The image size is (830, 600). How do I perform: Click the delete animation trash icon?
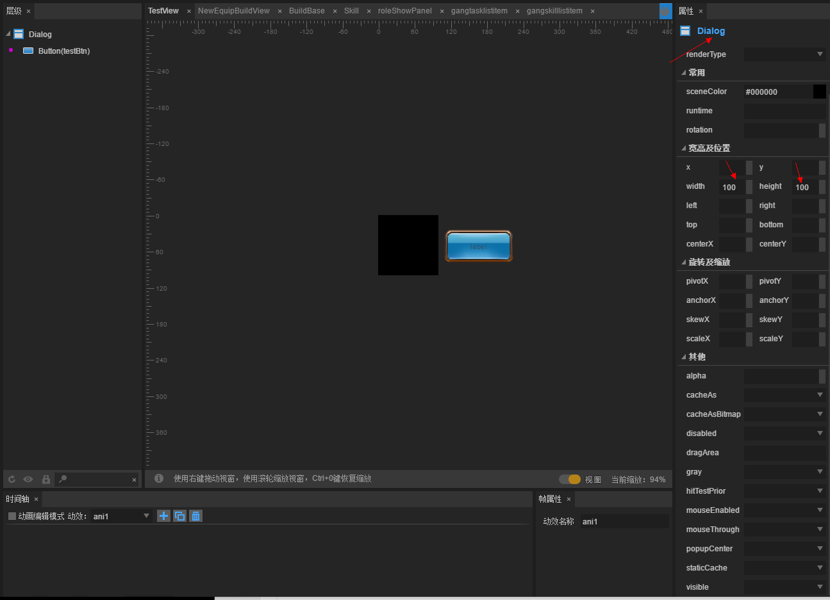(196, 516)
